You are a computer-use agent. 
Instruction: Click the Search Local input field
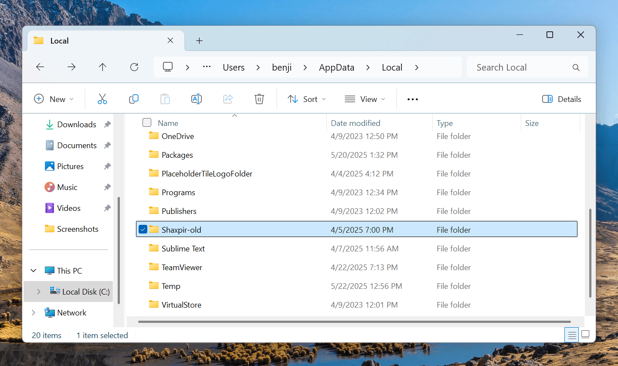tap(521, 67)
